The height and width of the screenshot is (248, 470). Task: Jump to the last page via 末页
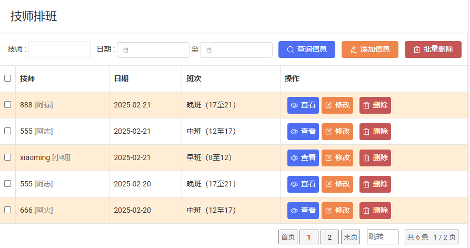pyautogui.click(x=351, y=237)
